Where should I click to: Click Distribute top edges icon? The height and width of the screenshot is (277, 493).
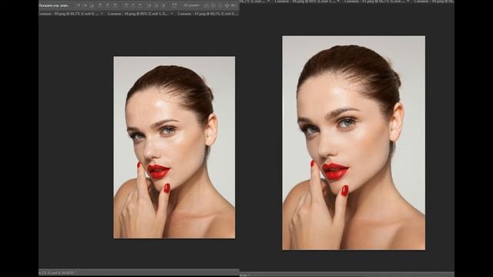click(126, 5)
